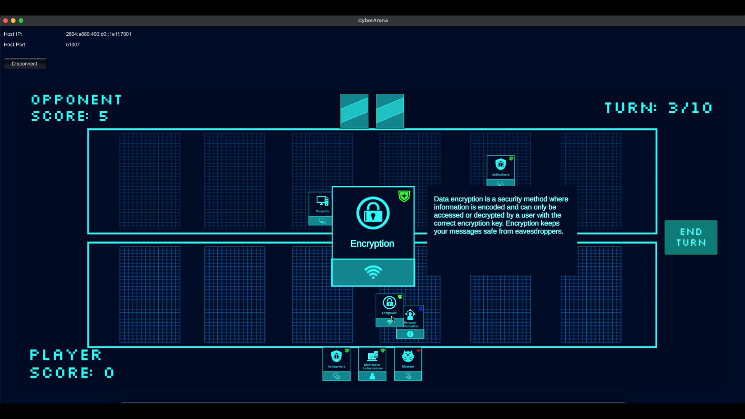The height and width of the screenshot is (419, 745).
Task: Click the Disconnect button
Action: coord(25,64)
